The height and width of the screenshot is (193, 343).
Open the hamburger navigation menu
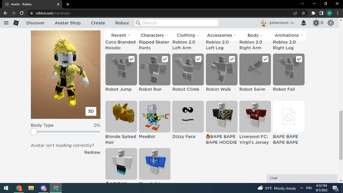[6, 23]
